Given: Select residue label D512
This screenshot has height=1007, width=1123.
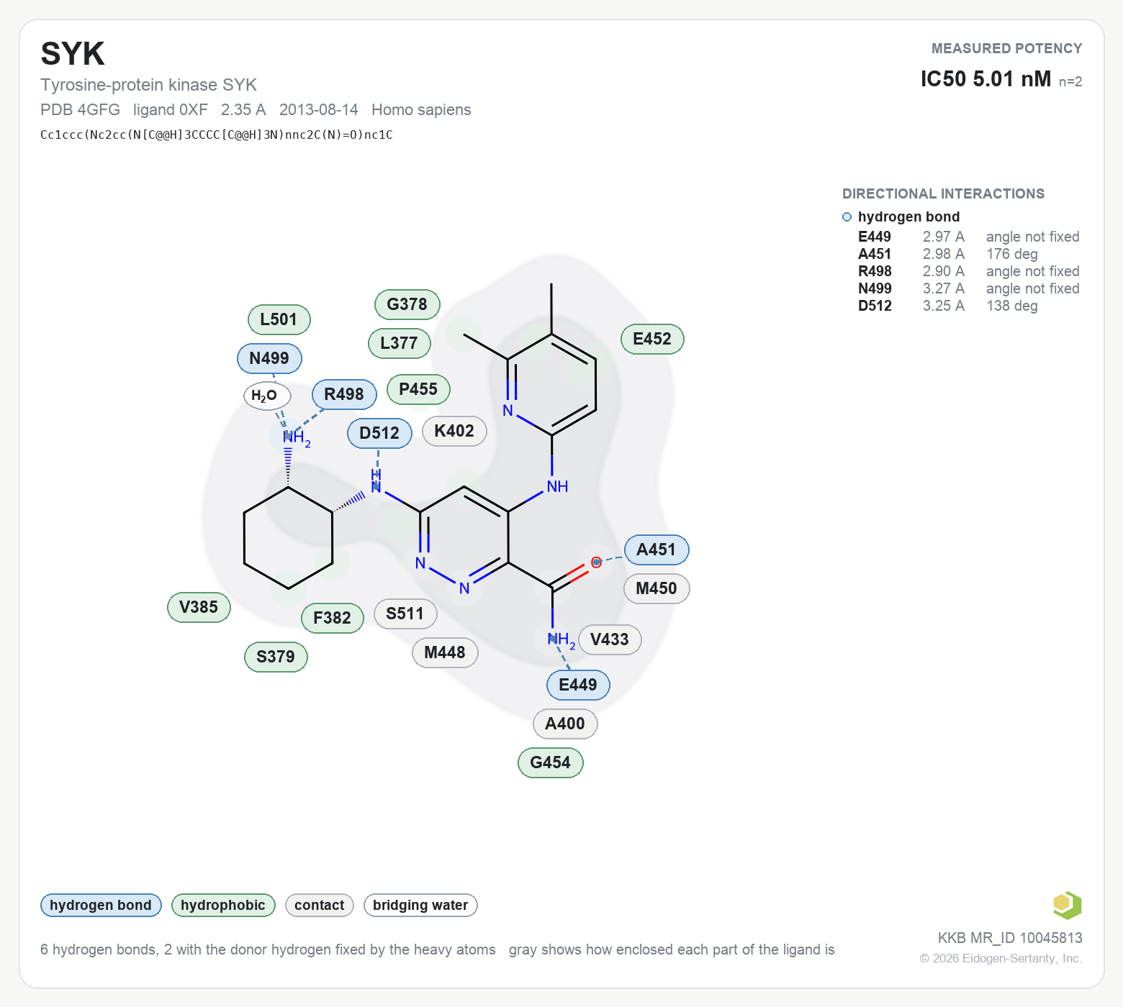Looking at the screenshot, I should 379,433.
